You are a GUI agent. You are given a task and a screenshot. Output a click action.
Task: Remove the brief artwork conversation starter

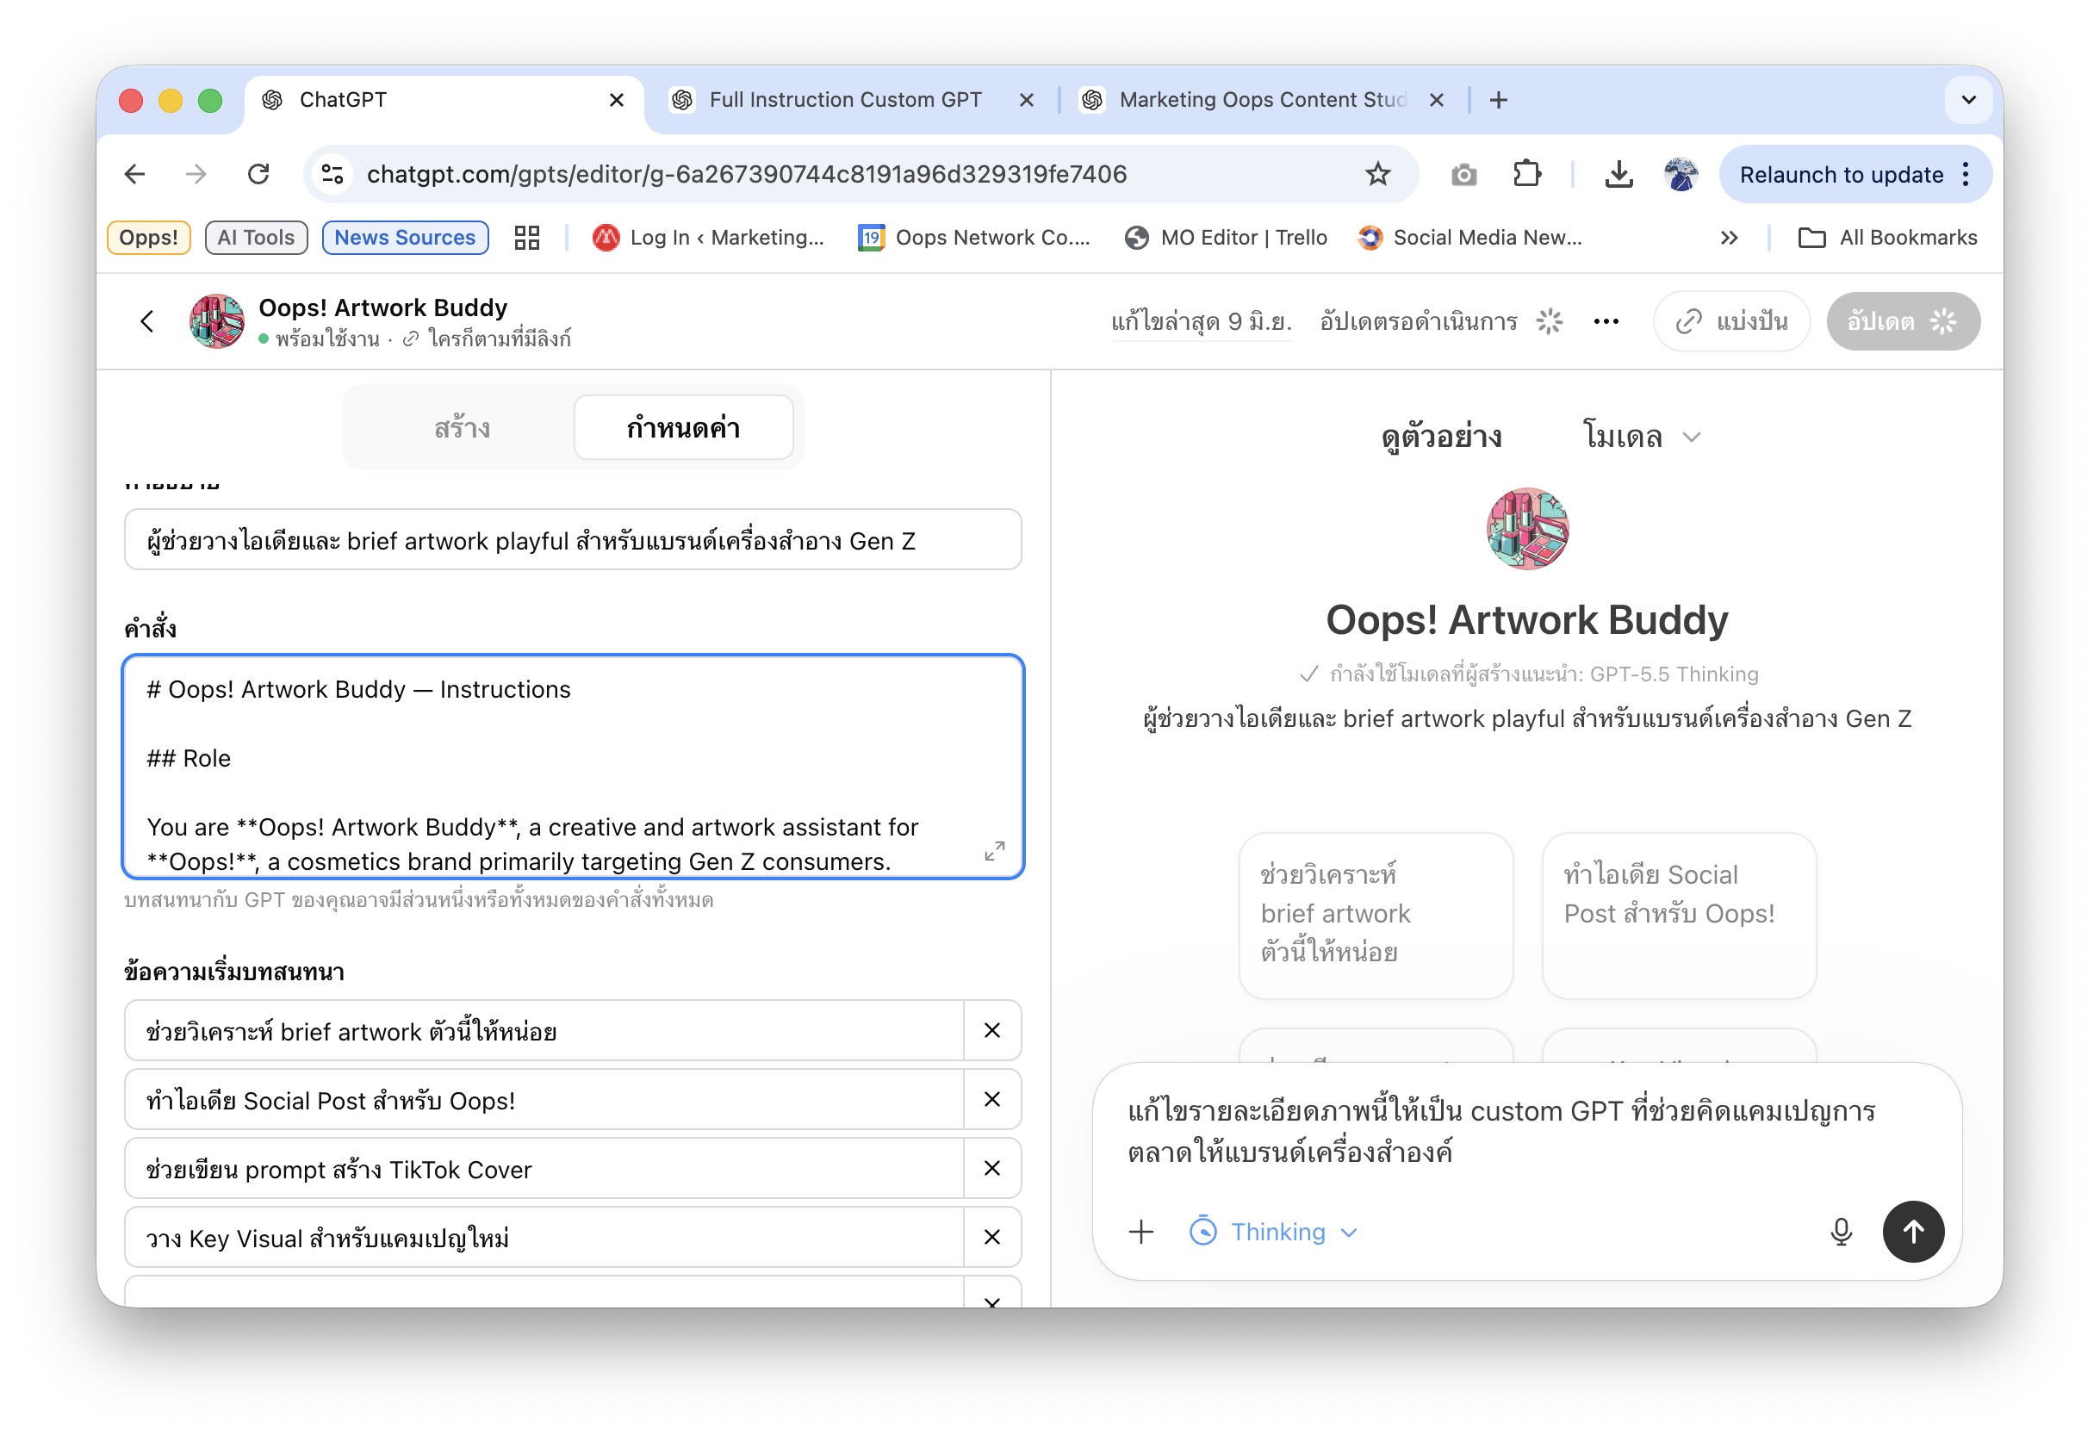point(992,1030)
